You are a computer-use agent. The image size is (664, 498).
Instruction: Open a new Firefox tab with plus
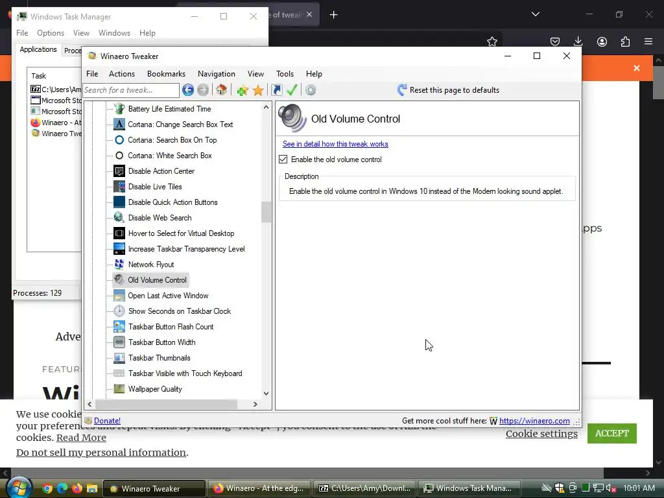(x=334, y=15)
